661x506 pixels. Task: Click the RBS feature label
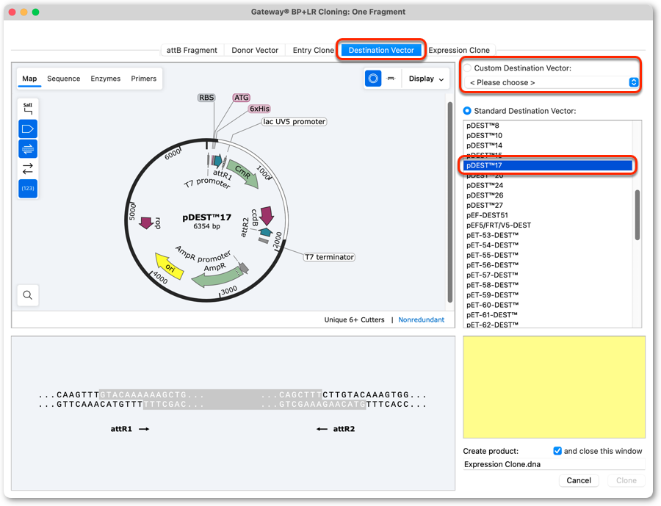[206, 98]
